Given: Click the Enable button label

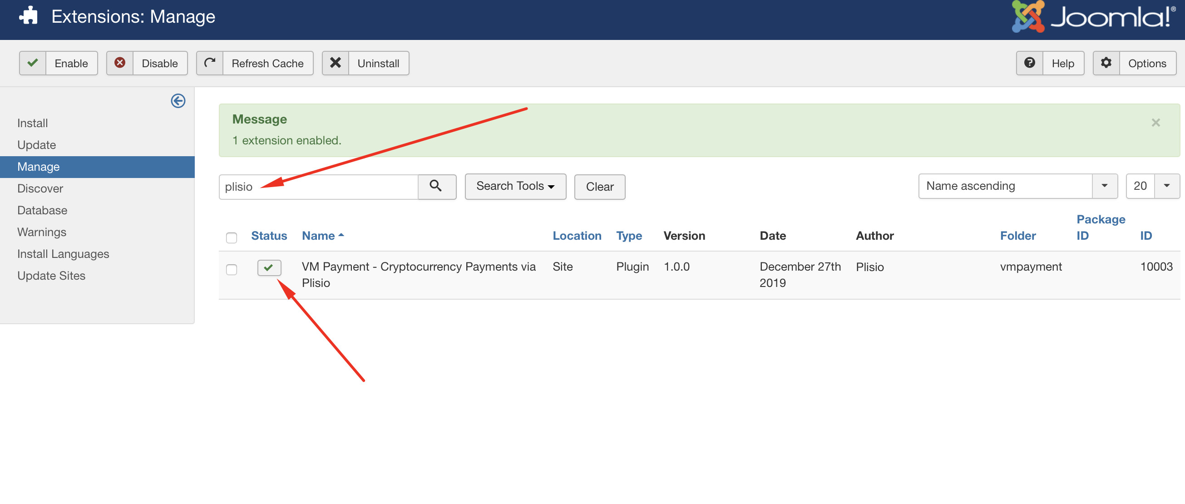Looking at the screenshot, I should pyautogui.click(x=71, y=64).
